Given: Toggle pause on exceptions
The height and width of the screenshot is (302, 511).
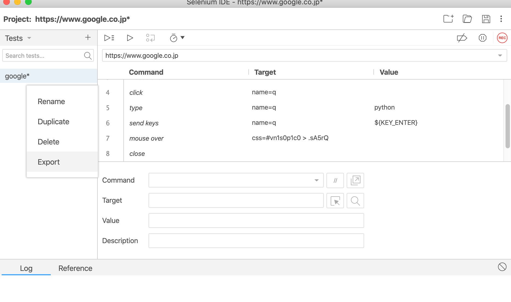Looking at the screenshot, I should 483,38.
